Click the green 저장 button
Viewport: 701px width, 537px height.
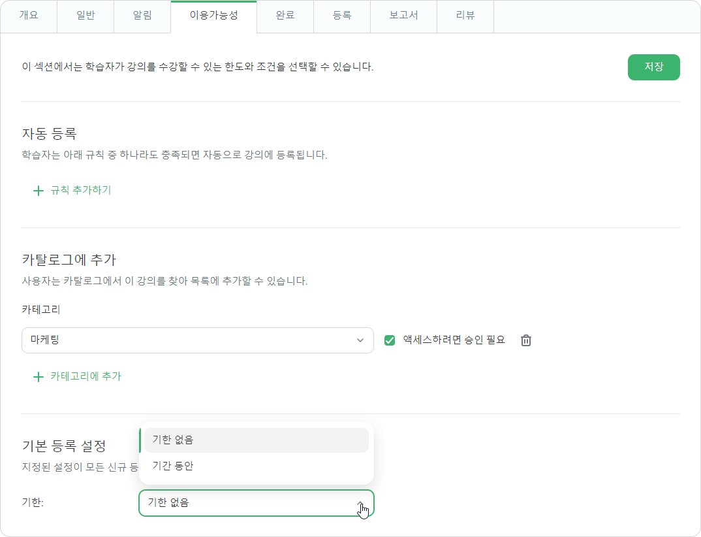coord(653,67)
